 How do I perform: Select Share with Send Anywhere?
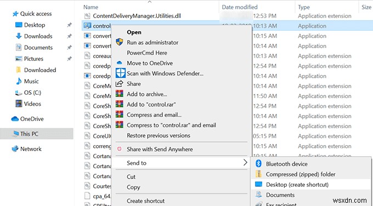tap(160, 149)
